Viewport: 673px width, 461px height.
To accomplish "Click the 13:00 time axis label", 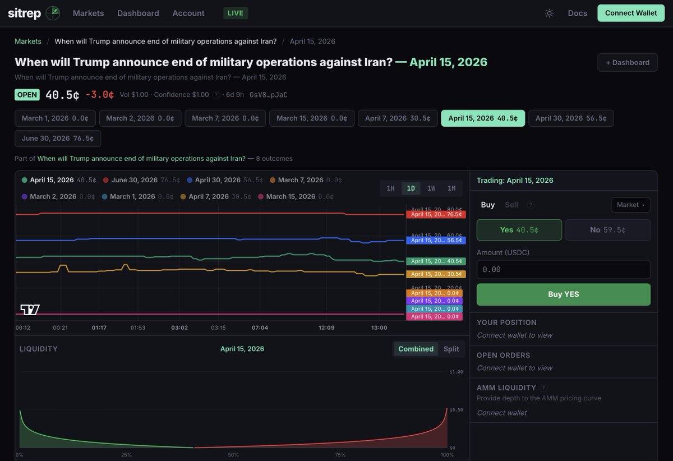I will point(379,328).
